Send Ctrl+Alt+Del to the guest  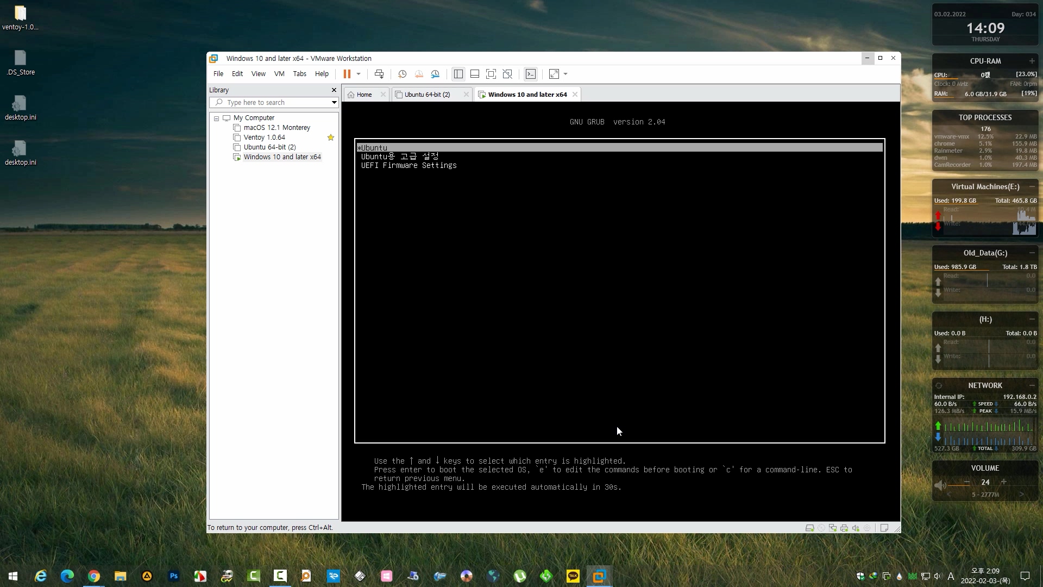[x=379, y=74]
